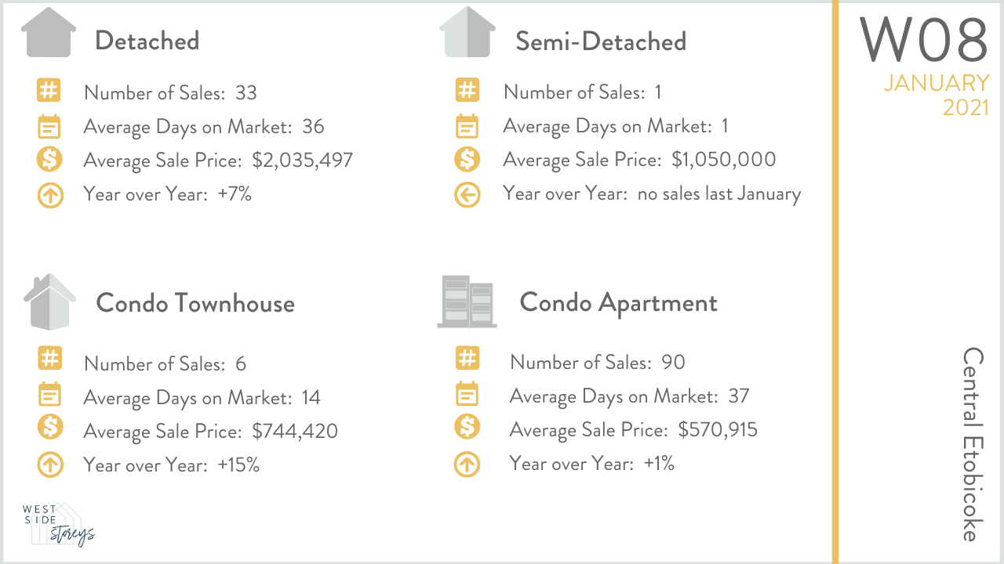Click the West Side Storeys logo
The width and height of the screenshot is (1004, 564).
58,523
